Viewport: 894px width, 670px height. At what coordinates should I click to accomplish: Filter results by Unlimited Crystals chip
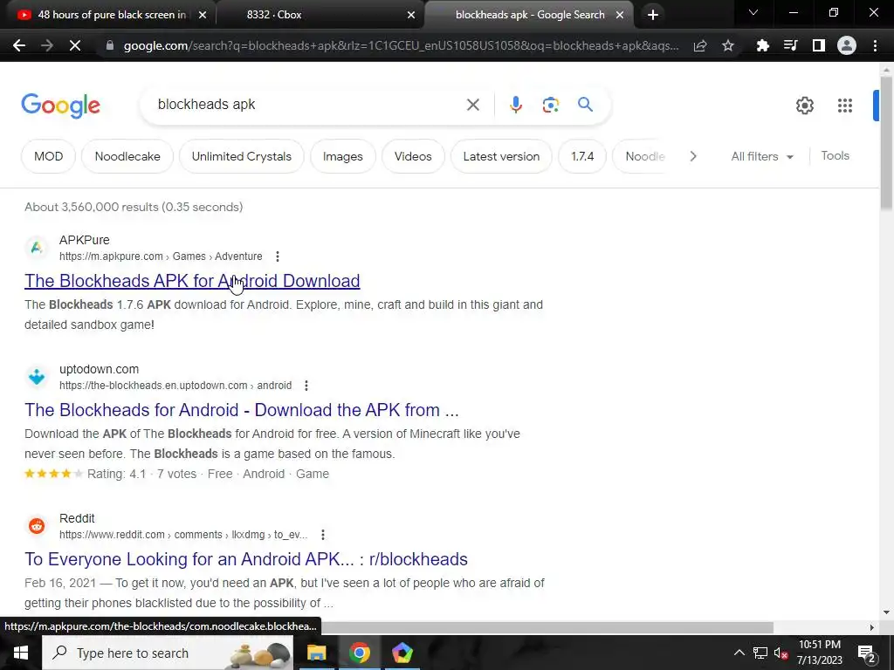tap(241, 156)
